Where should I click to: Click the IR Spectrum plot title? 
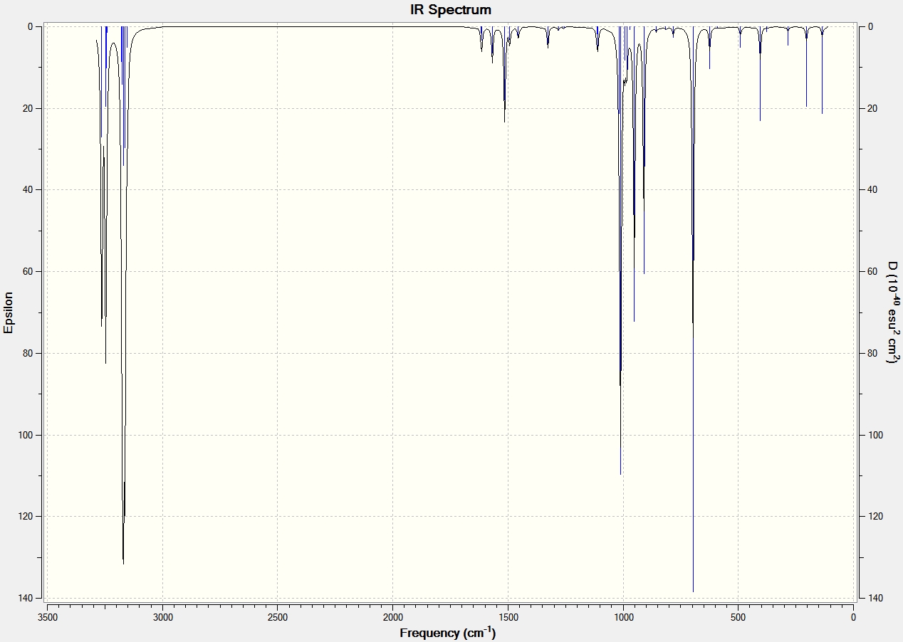point(450,10)
